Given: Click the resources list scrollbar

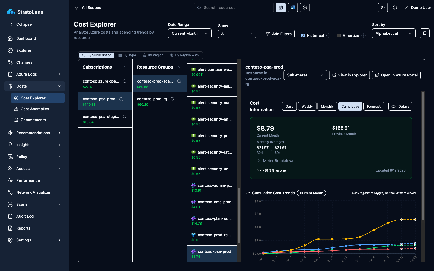Looking at the screenshot, I should pos(239,215).
